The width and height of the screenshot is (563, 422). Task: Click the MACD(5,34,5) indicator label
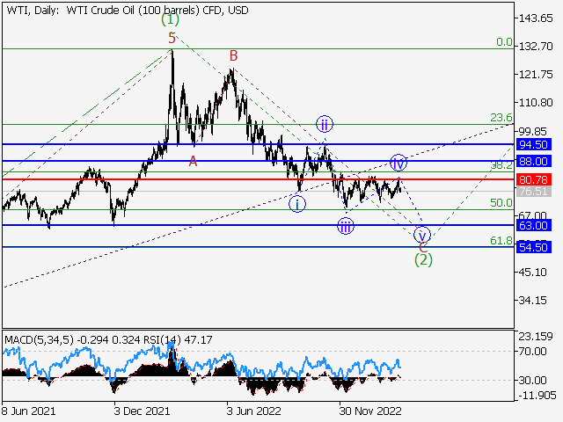click(39, 340)
